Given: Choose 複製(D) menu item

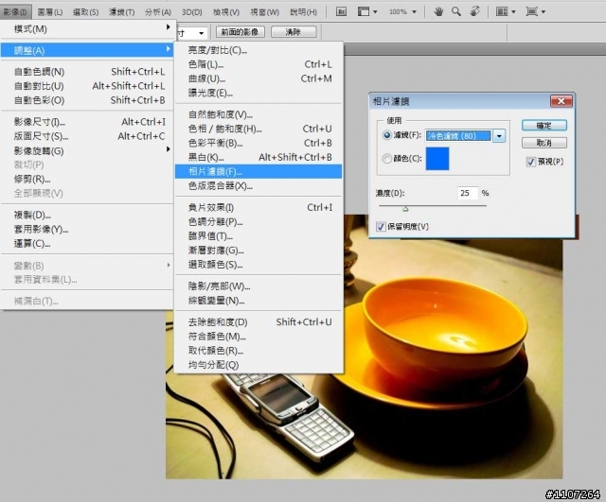Looking at the screenshot, I should (86, 215).
